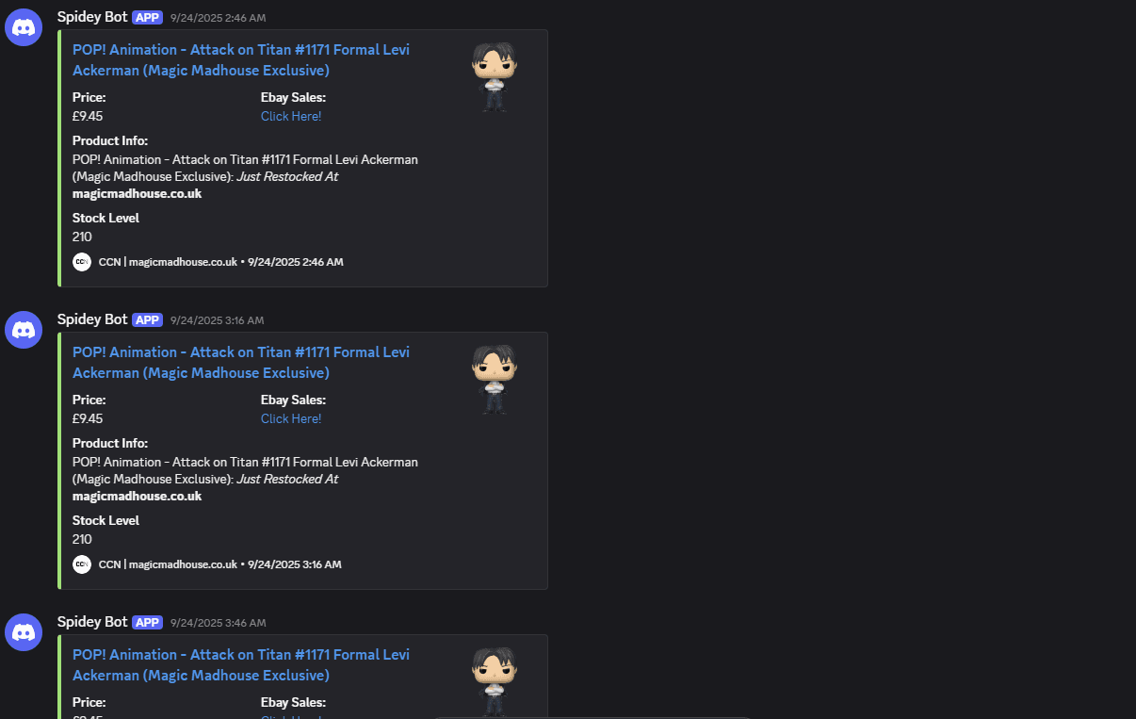Open second embed's Levi Ackerman title link
Viewport: 1136px width, 719px height.
pyautogui.click(x=241, y=363)
